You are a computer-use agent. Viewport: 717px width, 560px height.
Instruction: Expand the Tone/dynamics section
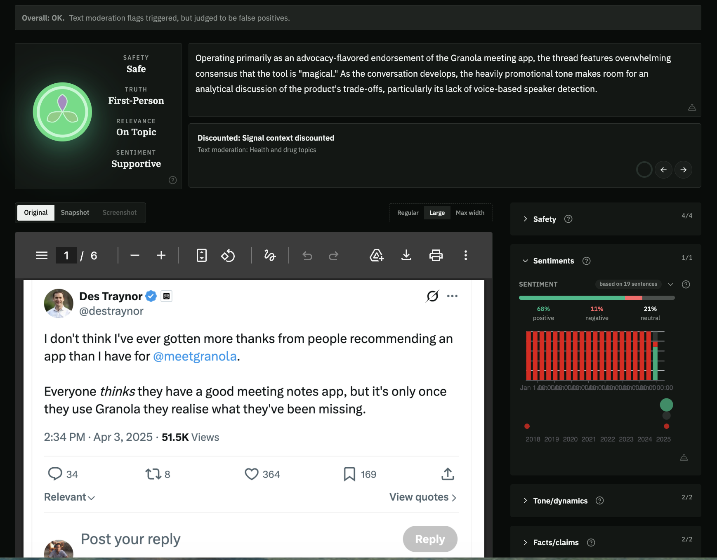point(525,501)
